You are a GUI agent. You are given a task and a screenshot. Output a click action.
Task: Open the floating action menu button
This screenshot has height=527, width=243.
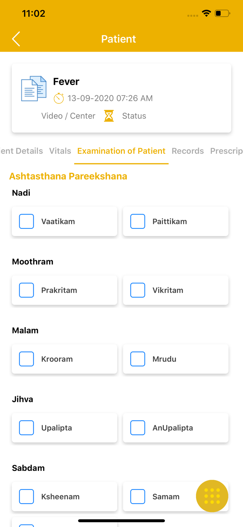pyautogui.click(x=212, y=496)
